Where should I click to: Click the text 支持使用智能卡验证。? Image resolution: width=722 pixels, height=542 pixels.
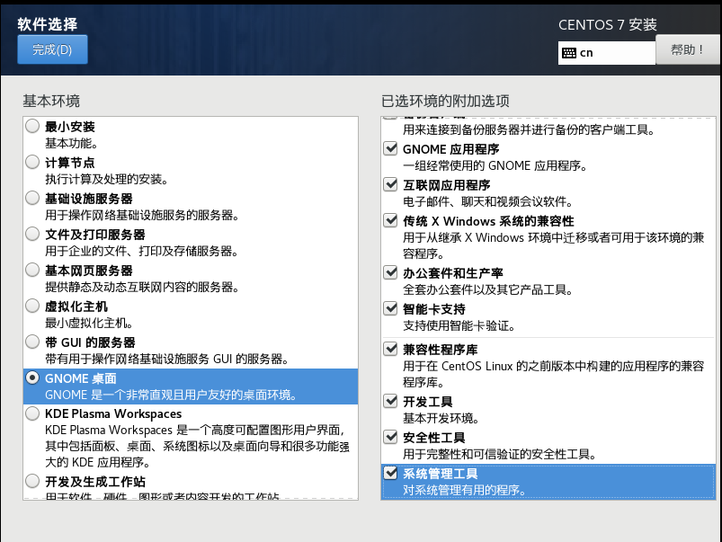(x=459, y=326)
